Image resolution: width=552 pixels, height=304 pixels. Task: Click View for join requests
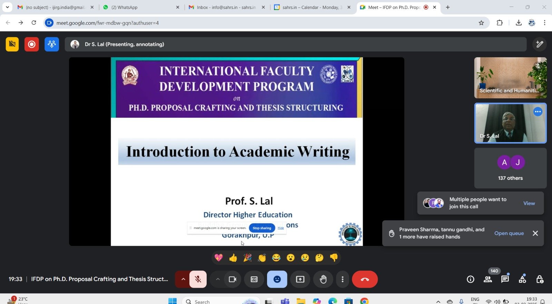529,203
